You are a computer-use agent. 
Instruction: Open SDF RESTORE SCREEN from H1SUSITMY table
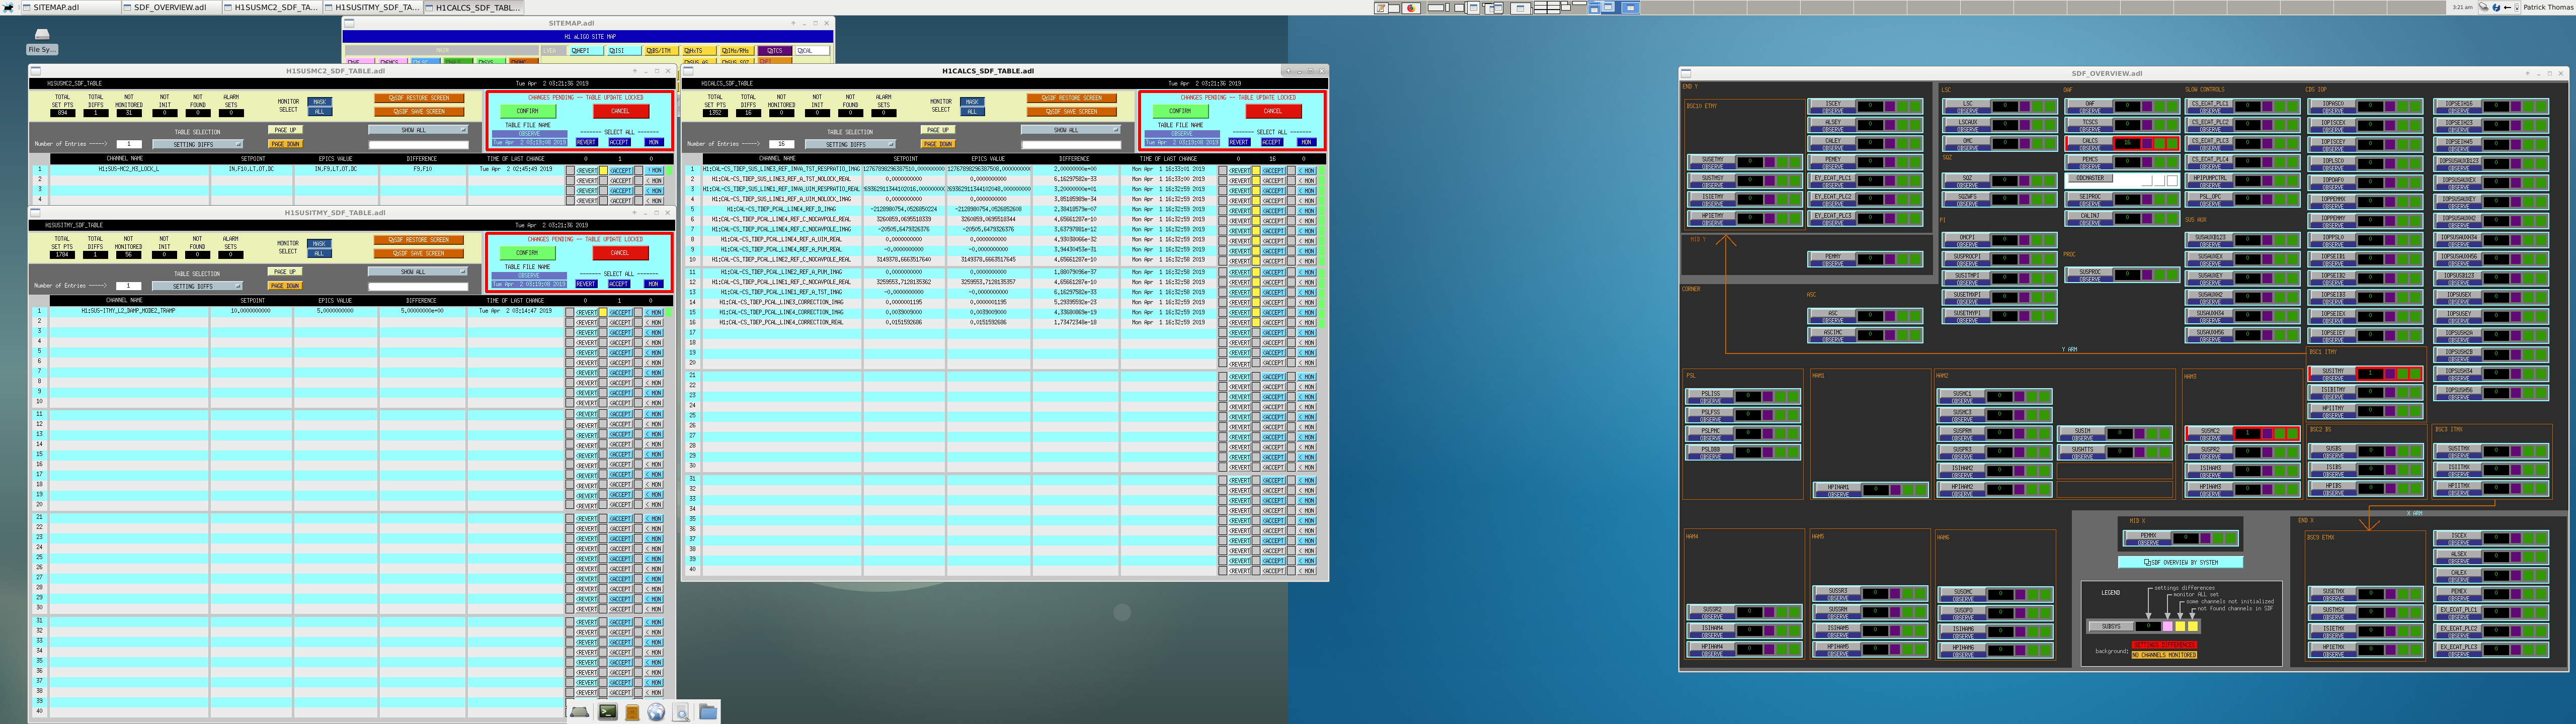pos(420,240)
